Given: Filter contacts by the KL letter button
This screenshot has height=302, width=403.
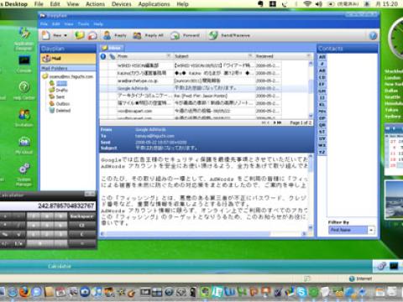Looking at the screenshot, I should coord(322,104).
